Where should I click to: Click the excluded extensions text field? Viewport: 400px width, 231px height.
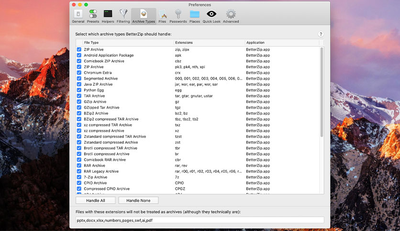pos(200,220)
